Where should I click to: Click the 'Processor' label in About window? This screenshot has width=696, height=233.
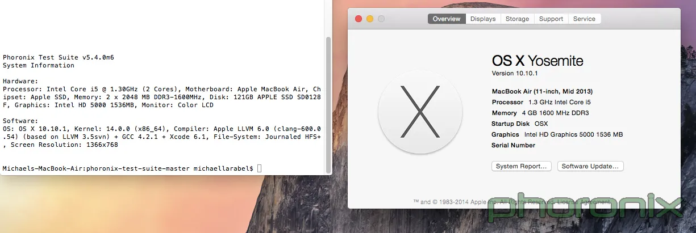[507, 102]
